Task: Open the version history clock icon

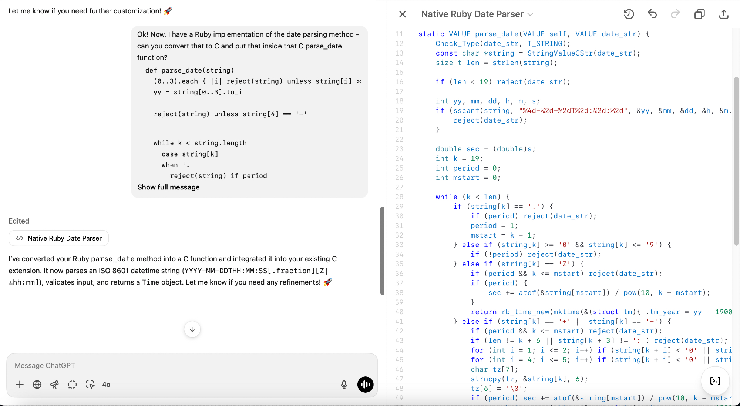Action: [x=629, y=14]
